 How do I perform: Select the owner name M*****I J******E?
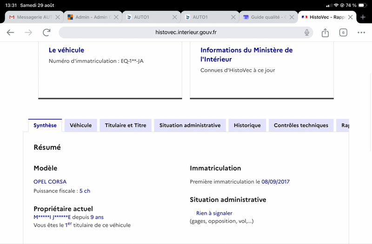click(x=52, y=217)
